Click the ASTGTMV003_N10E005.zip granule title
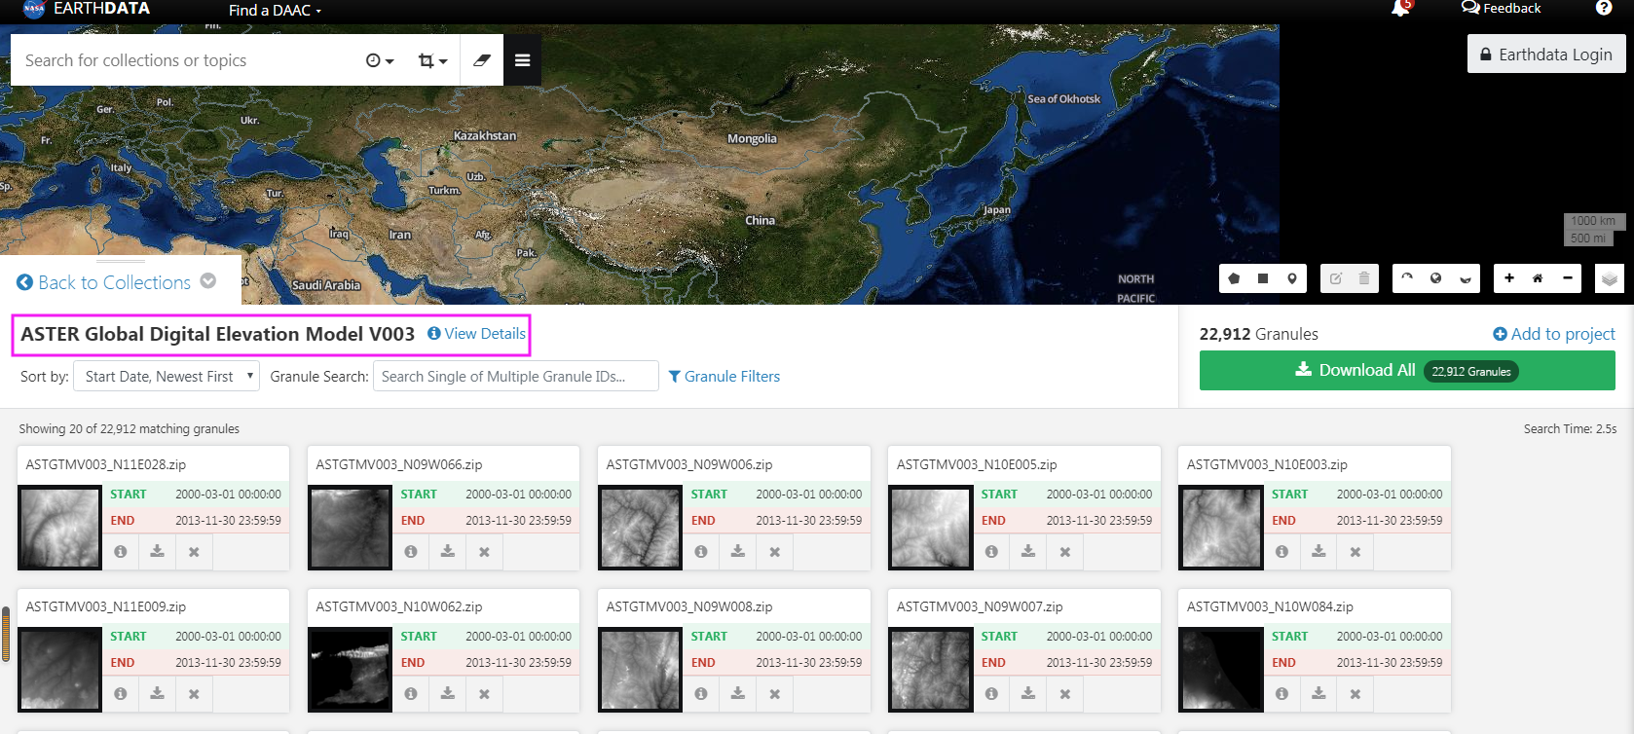 (x=977, y=464)
